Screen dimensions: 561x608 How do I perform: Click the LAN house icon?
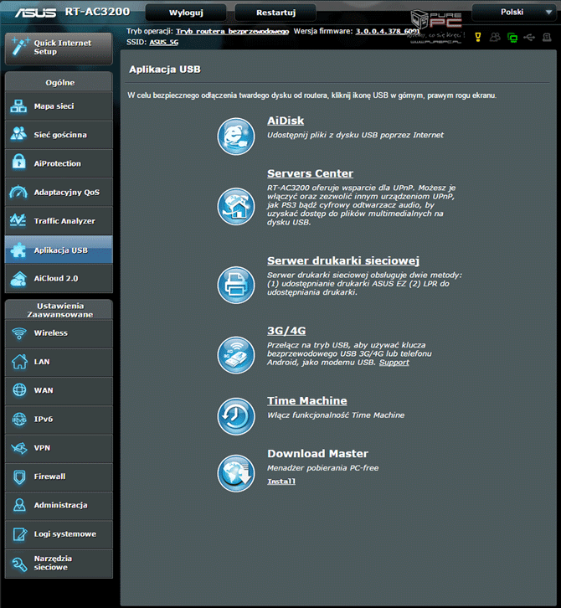point(19,362)
